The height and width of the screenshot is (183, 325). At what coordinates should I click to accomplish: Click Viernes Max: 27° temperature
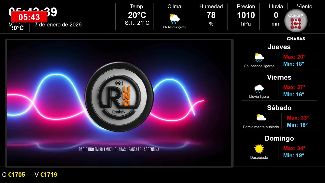click(x=294, y=87)
